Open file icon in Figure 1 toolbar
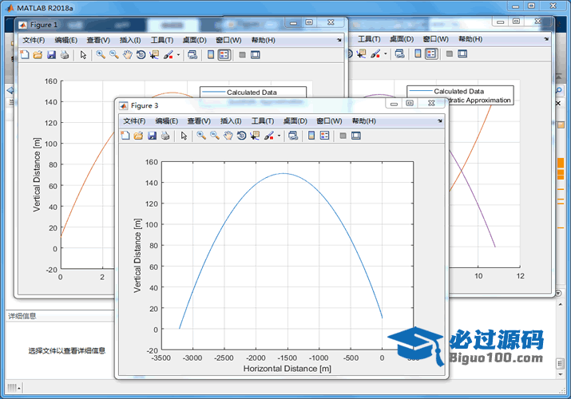Image resolution: width=571 pixels, height=399 pixels. click(x=38, y=55)
